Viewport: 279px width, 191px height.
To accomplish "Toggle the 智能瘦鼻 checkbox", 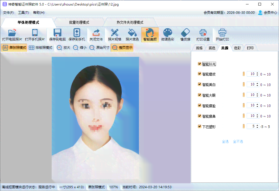I will [199, 116].
